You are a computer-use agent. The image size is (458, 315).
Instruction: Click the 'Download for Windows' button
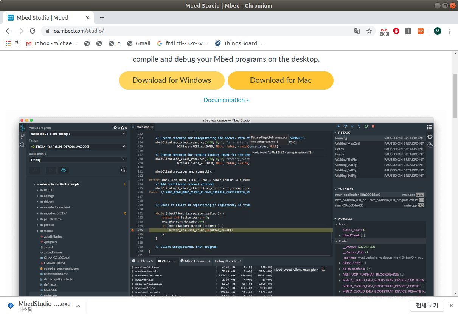[172, 80]
